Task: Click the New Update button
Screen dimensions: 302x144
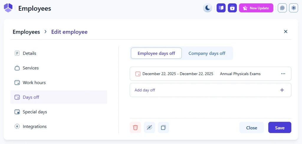Action: (x=256, y=8)
